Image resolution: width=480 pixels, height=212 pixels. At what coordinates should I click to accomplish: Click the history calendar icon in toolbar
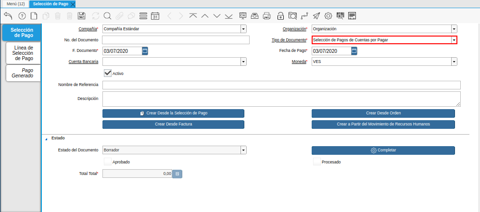click(x=155, y=16)
